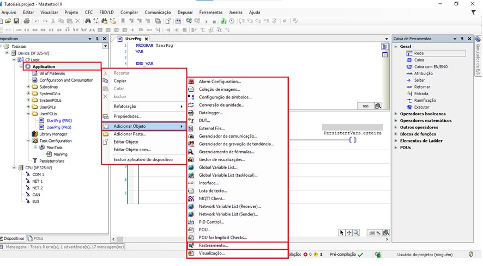Choose the arrow selection pointer tool
This screenshot has width=483, height=266.
pos(342,233)
